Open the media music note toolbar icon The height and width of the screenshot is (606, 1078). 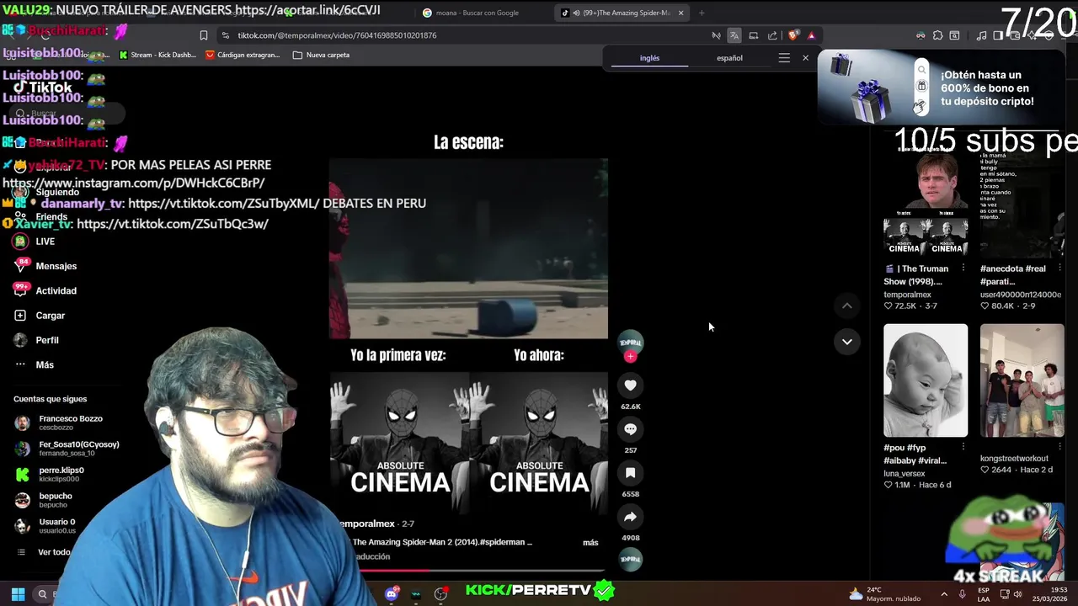[981, 35]
